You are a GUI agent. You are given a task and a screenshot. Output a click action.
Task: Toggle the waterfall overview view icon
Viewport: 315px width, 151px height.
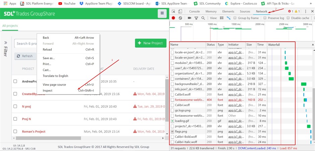click(x=229, y=18)
